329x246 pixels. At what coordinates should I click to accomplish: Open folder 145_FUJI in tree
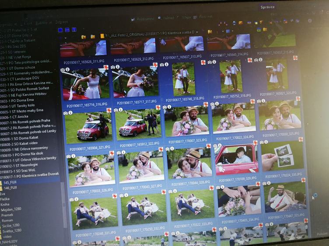[x=10, y=182]
